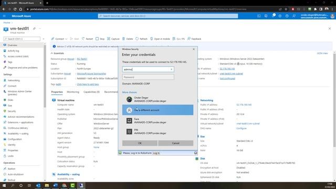Open the Azure portal hamburger menu
The height and width of the screenshot is (189, 336).
coord(4,16)
